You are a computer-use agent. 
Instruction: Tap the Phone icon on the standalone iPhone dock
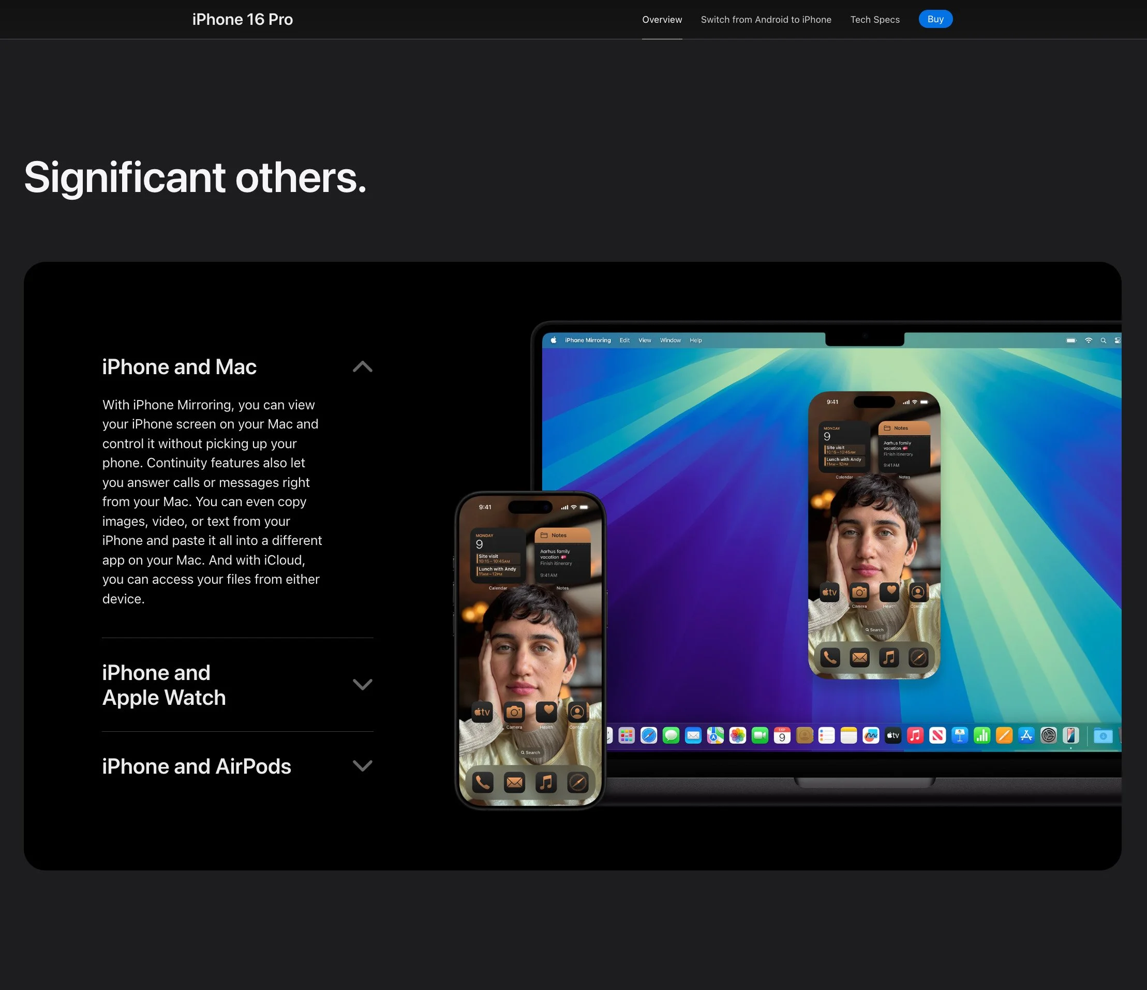pyautogui.click(x=483, y=782)
